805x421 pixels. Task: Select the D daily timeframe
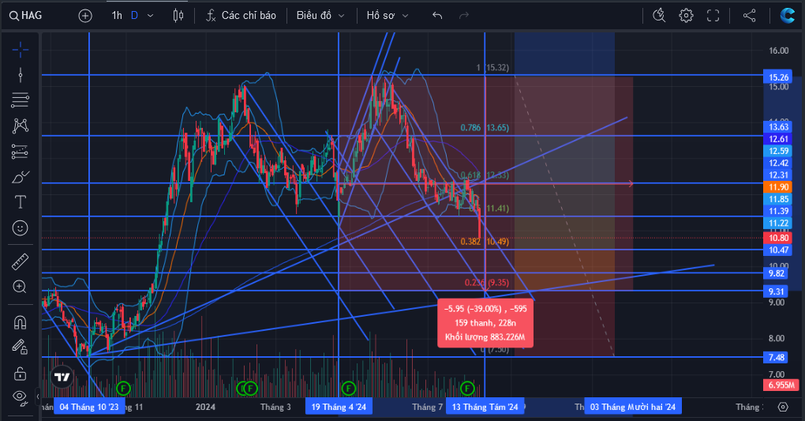click(x=134, y=16)
